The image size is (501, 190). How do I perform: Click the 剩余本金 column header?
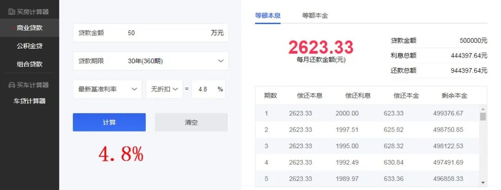(454, 95)
